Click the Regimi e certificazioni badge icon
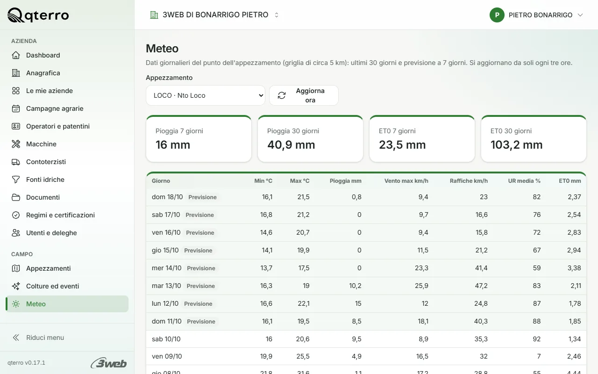This screenshot has height=374, width=598. click(16, 215)
